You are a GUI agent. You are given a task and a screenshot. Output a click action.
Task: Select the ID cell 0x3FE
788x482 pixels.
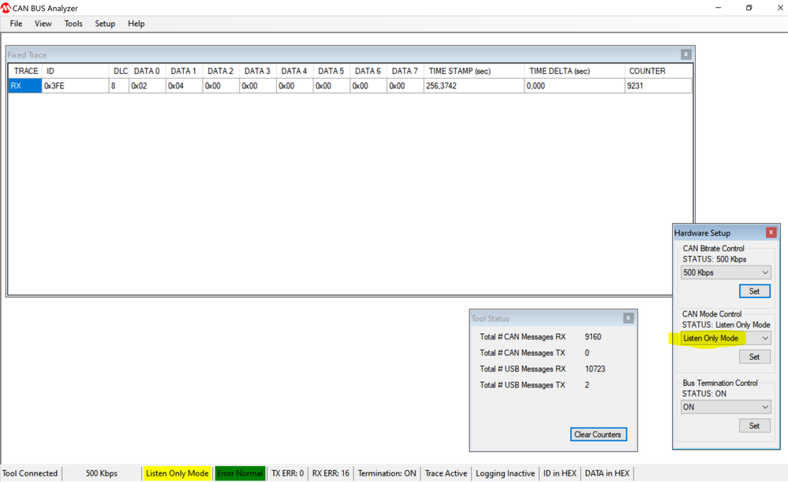pos(76,86)
